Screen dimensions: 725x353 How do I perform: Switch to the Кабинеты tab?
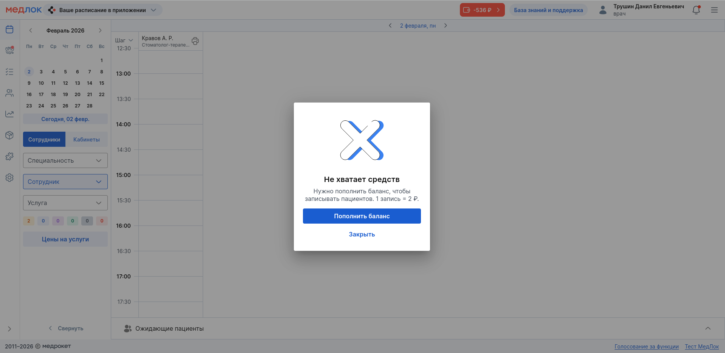click(x=87, y=140)
